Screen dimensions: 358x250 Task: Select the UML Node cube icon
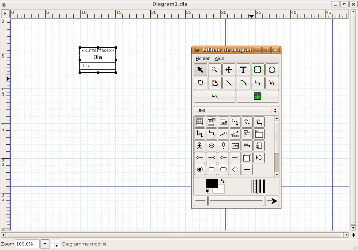(x=247, y=157)
